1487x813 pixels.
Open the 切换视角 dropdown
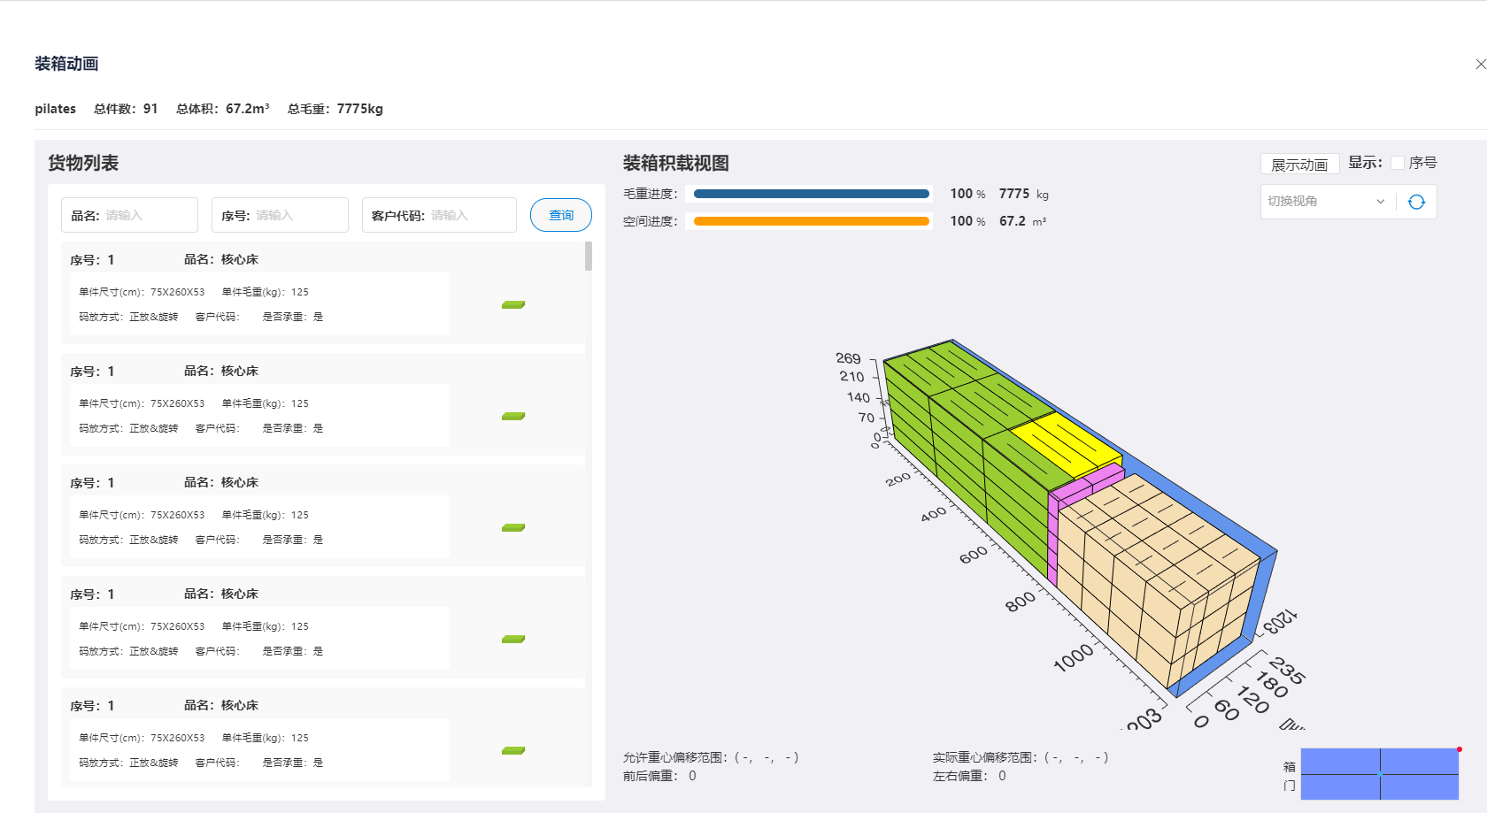point(1326,202)
